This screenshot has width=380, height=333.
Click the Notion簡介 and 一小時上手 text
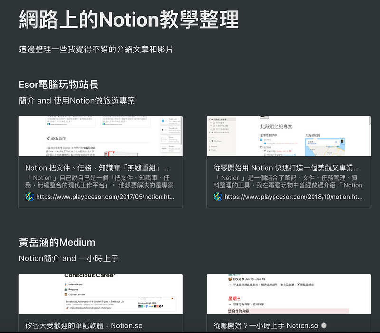69,258
